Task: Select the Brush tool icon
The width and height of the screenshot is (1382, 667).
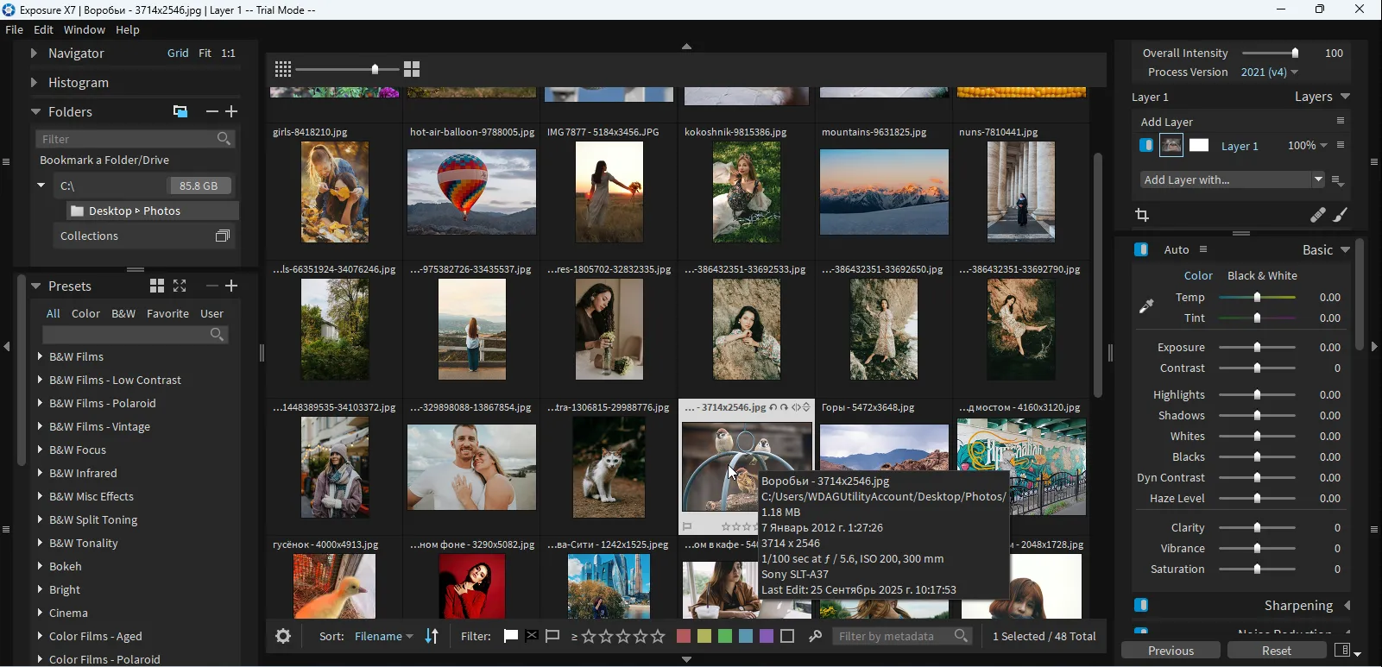Action: [x=1341, y=216]
